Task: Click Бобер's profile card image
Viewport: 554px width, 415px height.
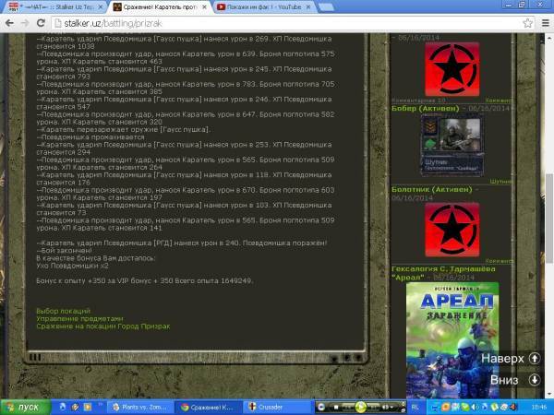Action: click(452, 145)
